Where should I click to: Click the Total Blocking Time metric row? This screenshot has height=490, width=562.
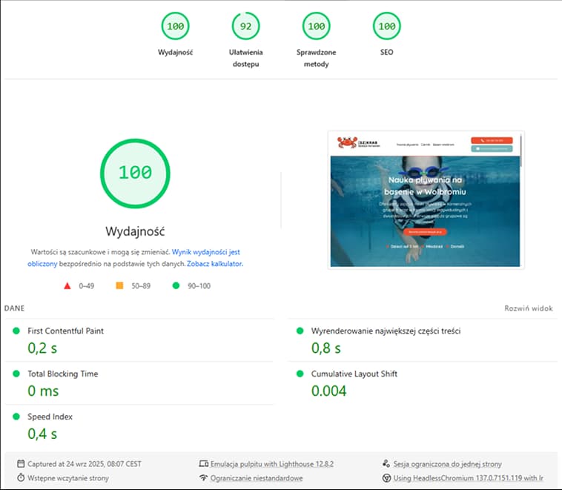coord(62,374)
